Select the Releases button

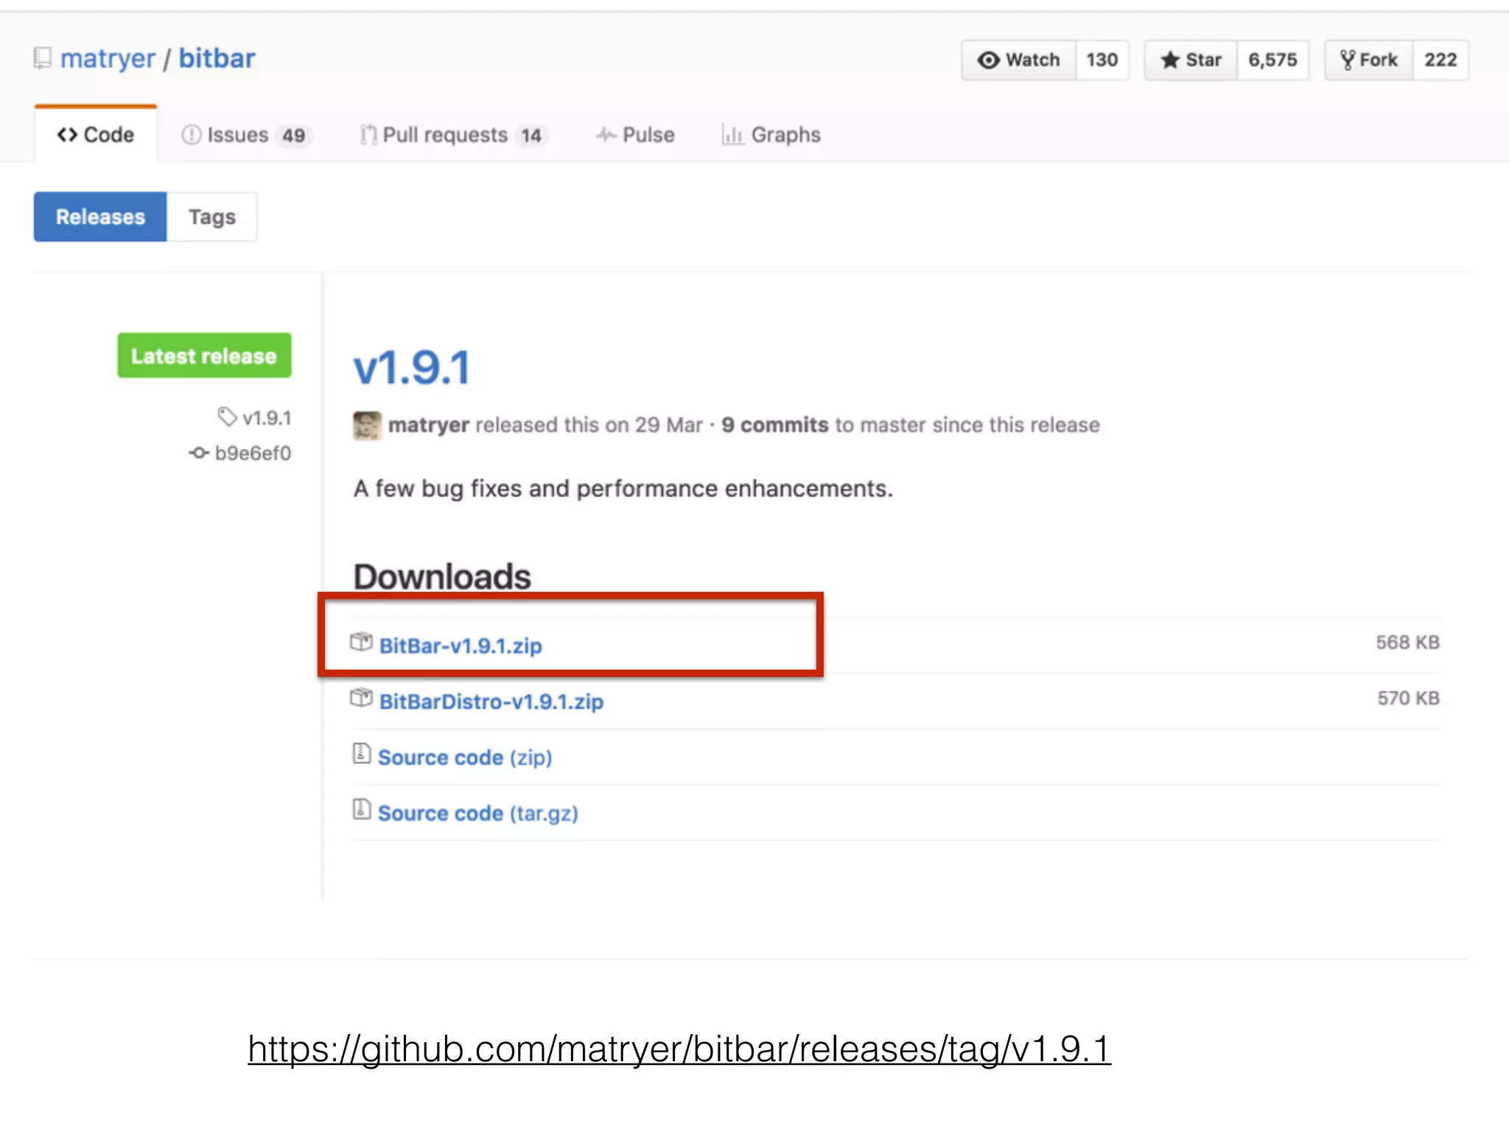(x=100, y=217)
